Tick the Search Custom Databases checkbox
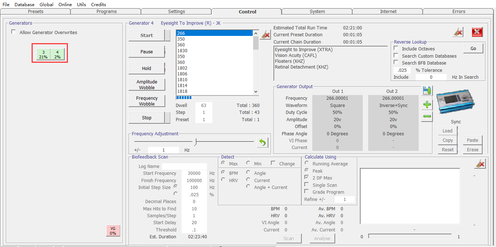The width and height of the screenshot is (496, 247). point(396,56)
